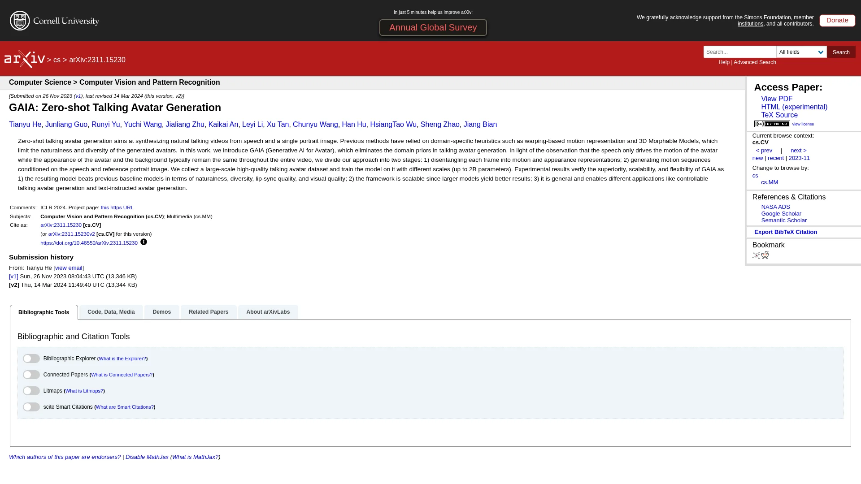Select the Demos tab
Image resolution: width=861 pixels, height=484 pixels.
click(x=161, y=312)
